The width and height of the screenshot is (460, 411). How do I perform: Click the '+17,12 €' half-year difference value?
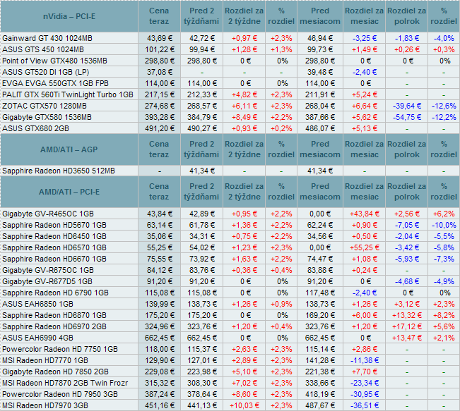[407, 326]
